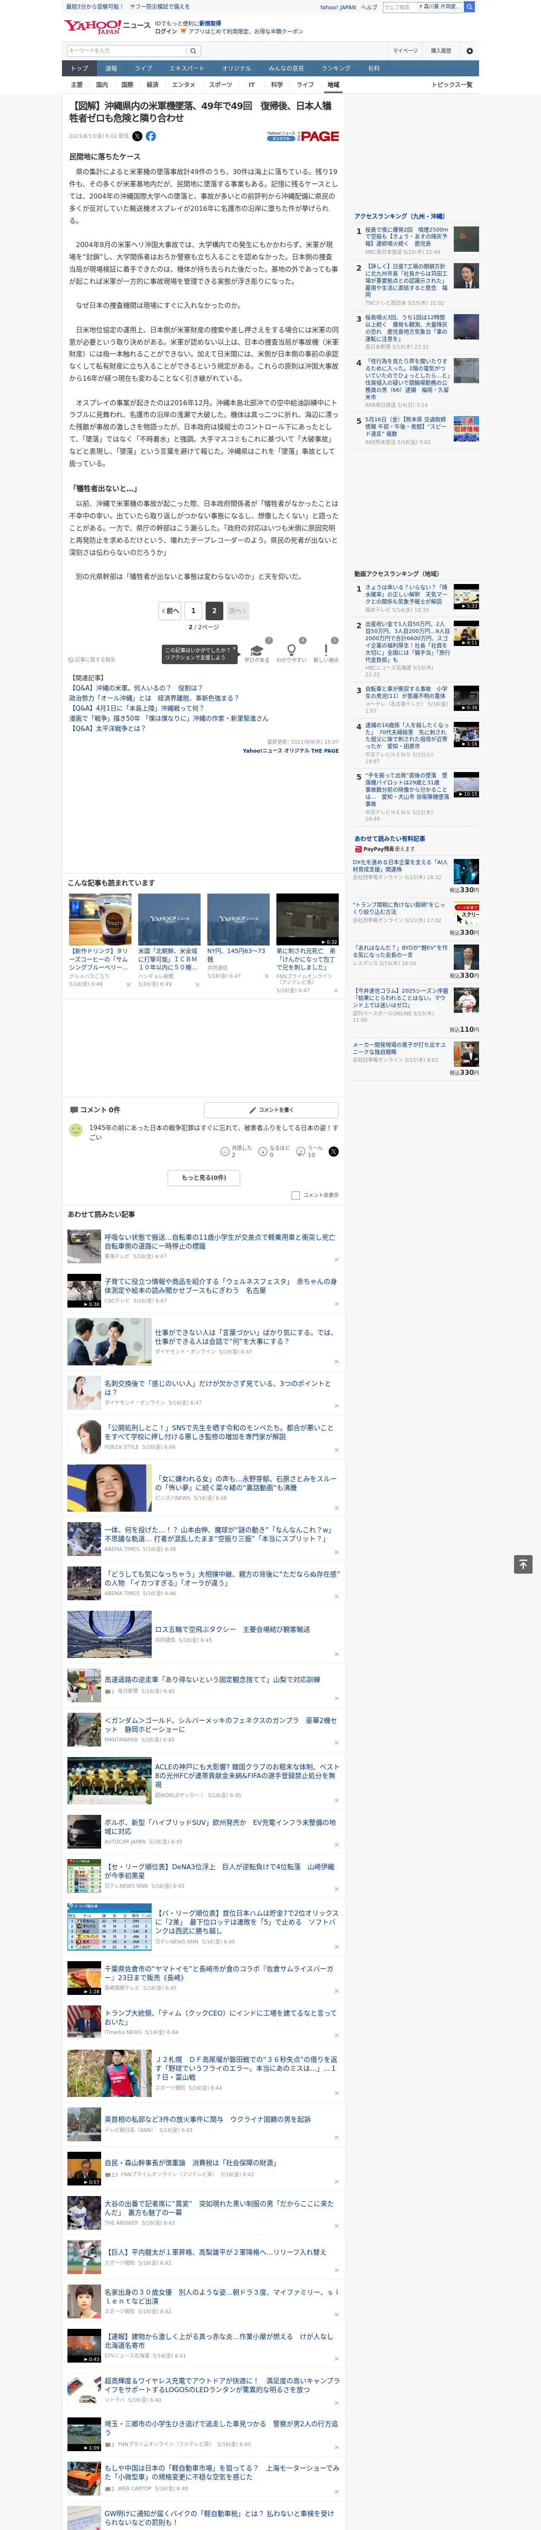Viewport: 541px width, 2530px height.
Task: Dismiss the 'タリーズコーヒー' card in also-read section
Action: pos(128,984)
